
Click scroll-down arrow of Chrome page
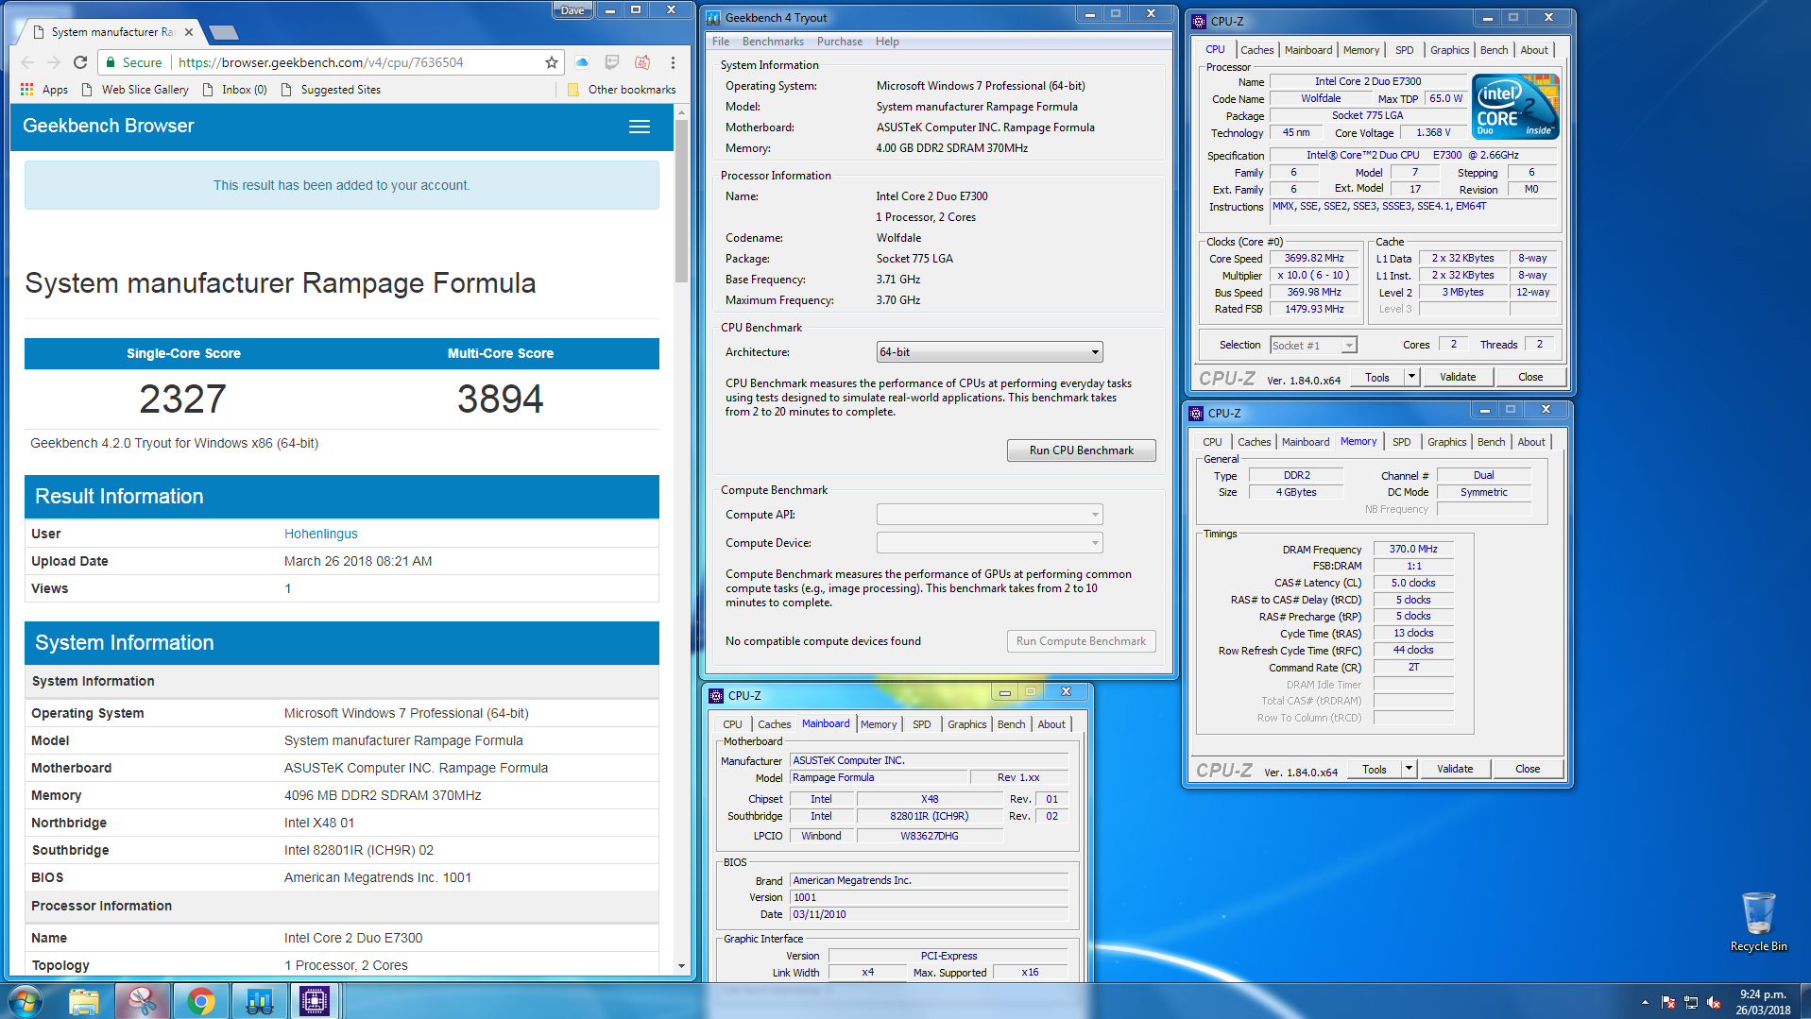(681, 966)
